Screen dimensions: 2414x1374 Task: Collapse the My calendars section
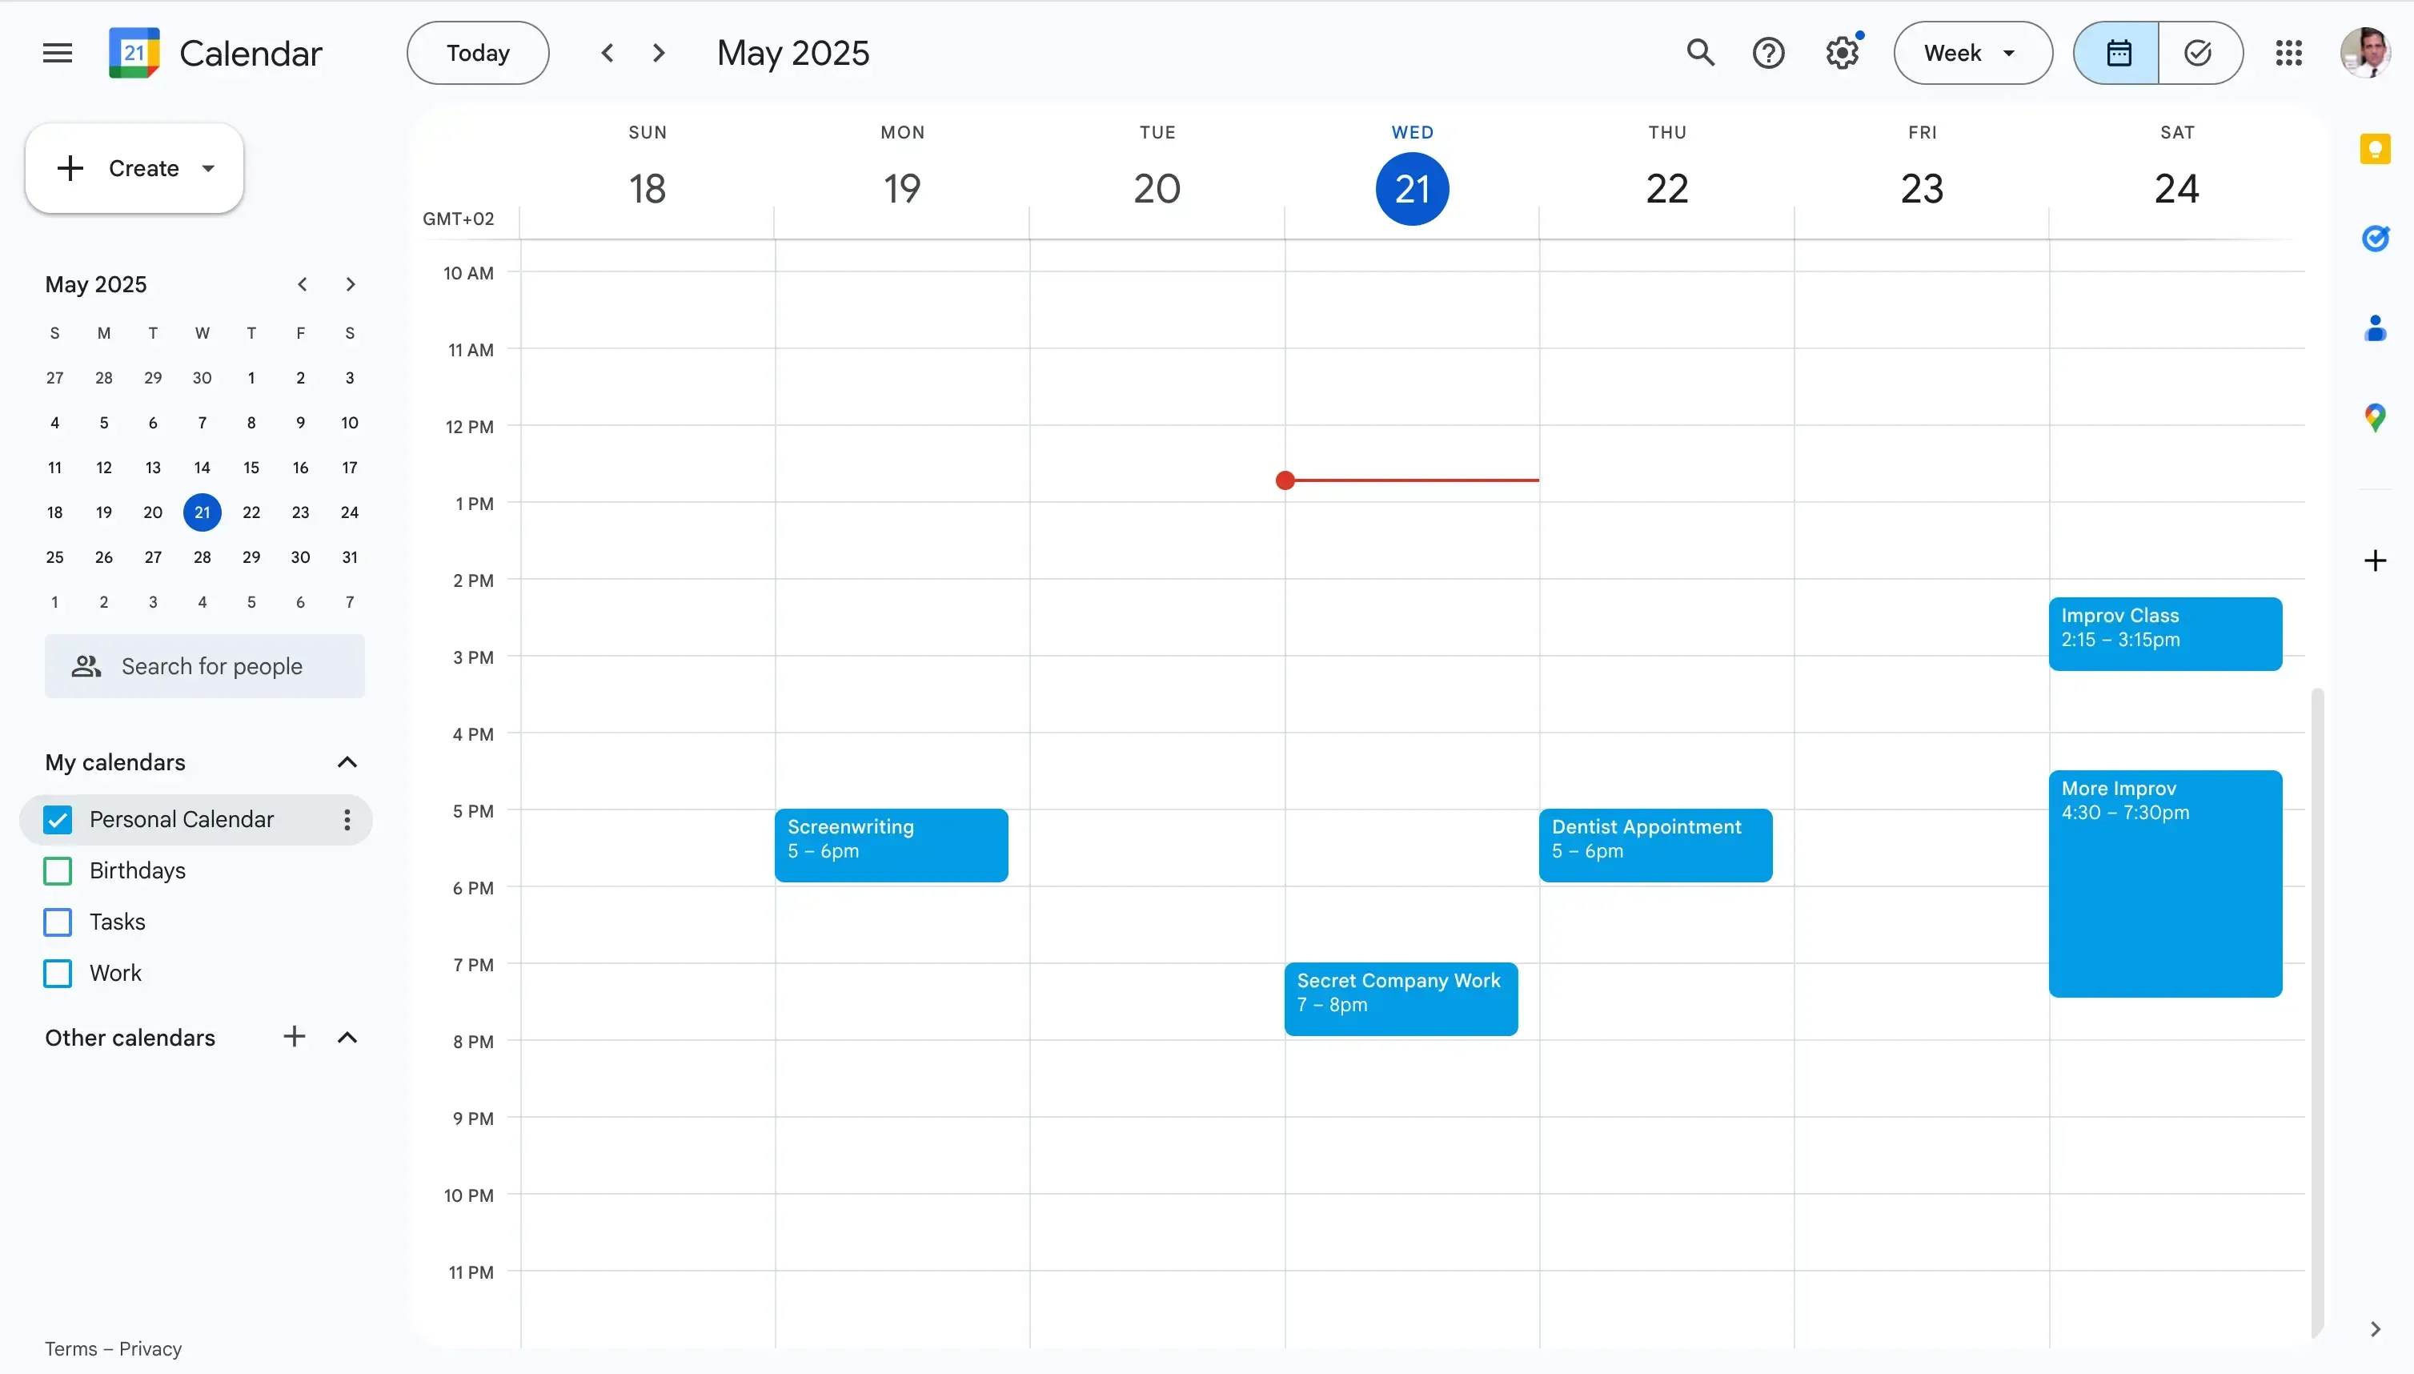[347, 761]
